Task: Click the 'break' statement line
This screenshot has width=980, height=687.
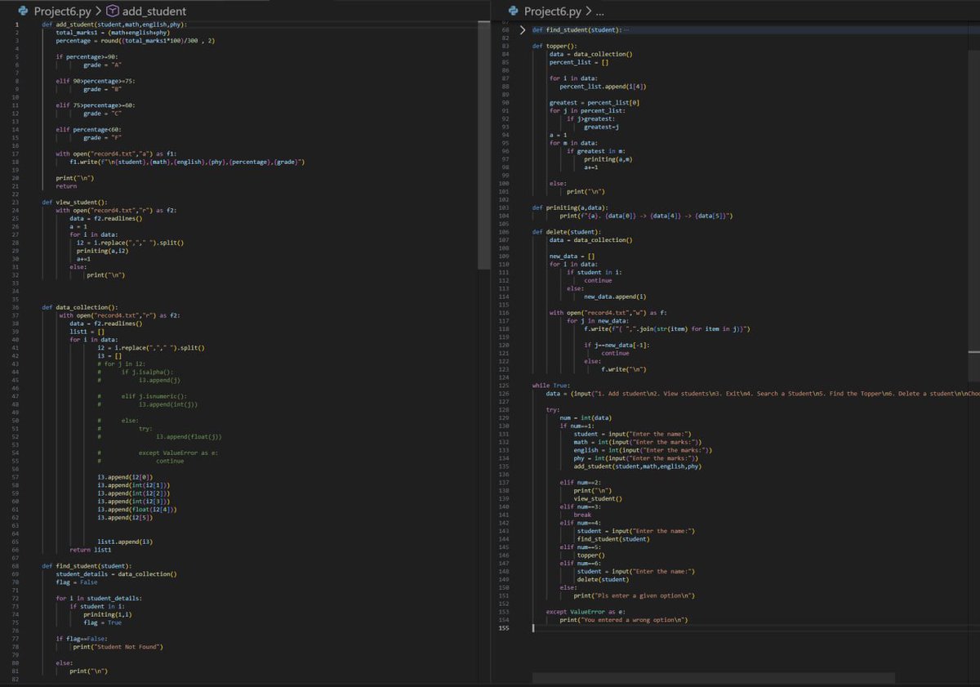Action: coord(582,515)
